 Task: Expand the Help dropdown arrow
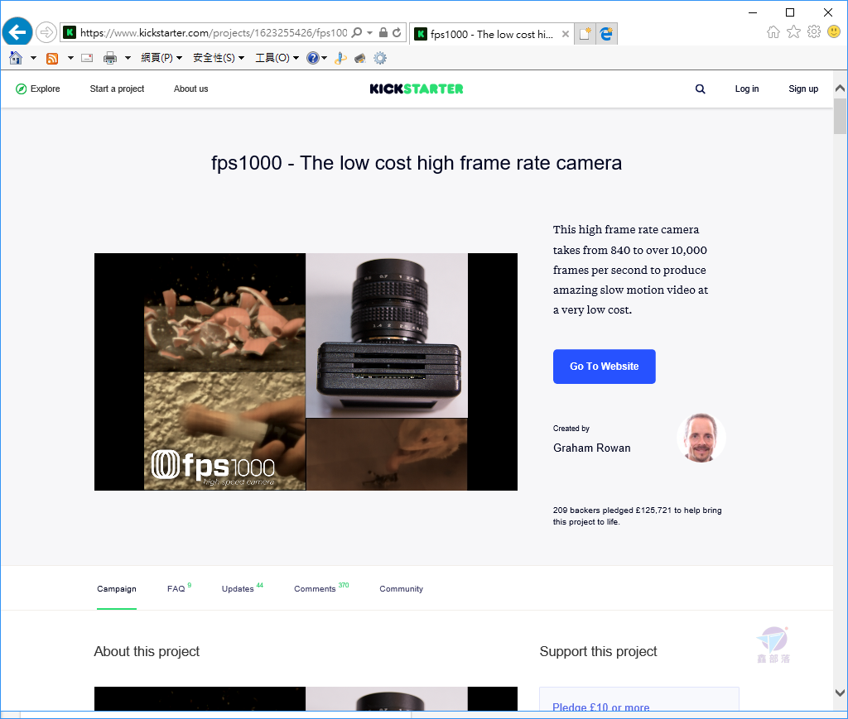(x=324, y=58)
